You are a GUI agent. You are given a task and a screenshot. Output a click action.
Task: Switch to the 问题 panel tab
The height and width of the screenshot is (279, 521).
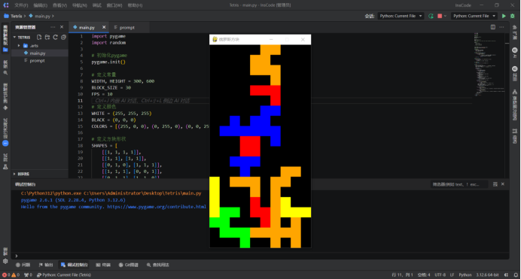[x=23, y=265]
